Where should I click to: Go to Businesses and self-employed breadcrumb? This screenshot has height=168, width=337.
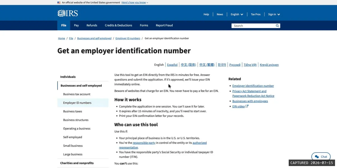pos(94,38)
